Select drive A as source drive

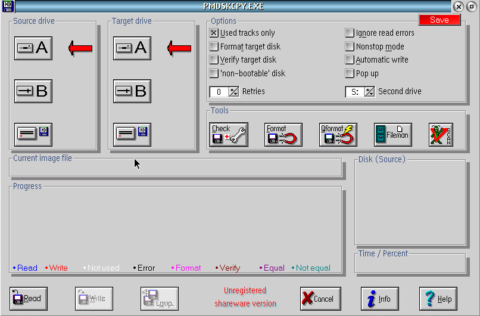[x=33, y=48]
